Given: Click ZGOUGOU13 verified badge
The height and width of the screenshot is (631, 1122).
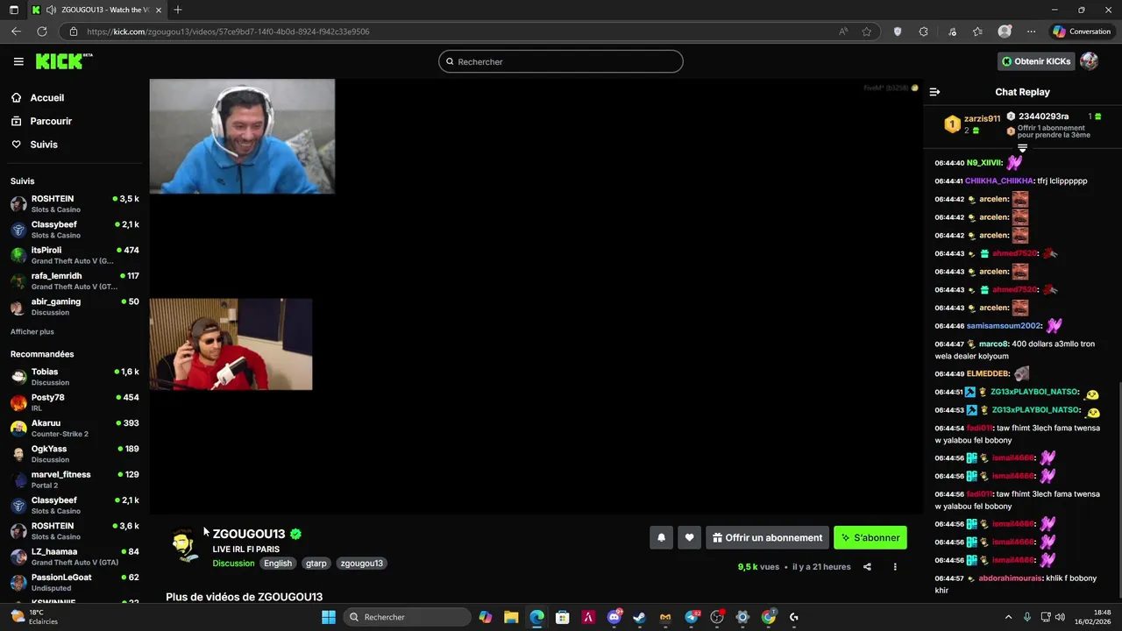Looking at the screenshot, I should 296,534.
